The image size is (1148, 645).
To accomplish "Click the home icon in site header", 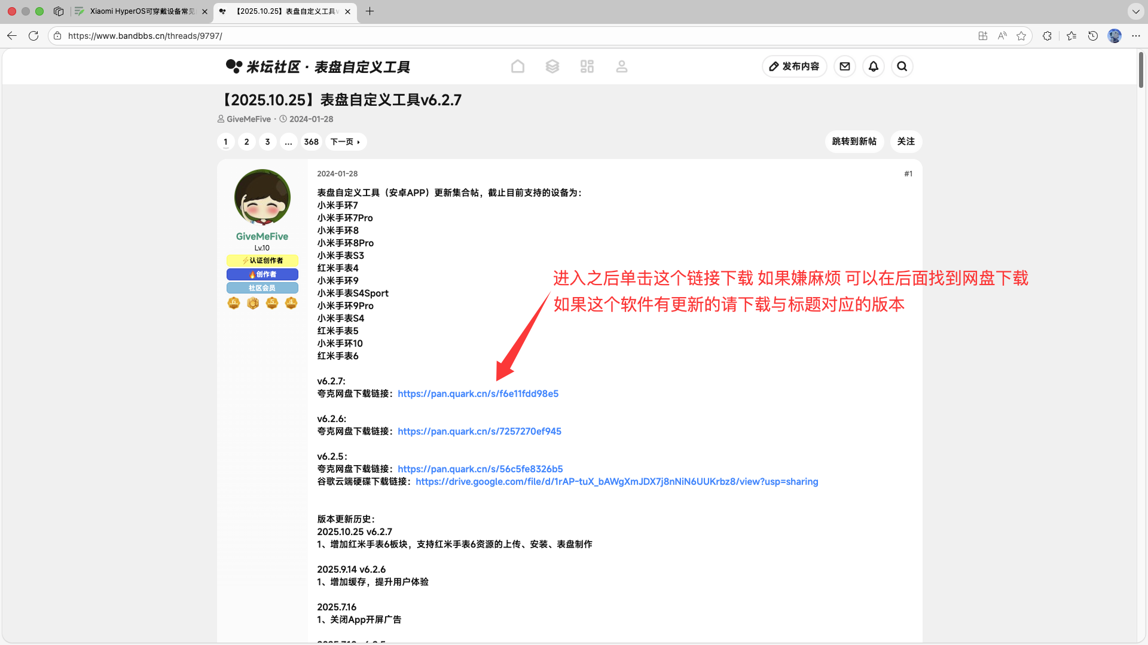I will (518, 66).
